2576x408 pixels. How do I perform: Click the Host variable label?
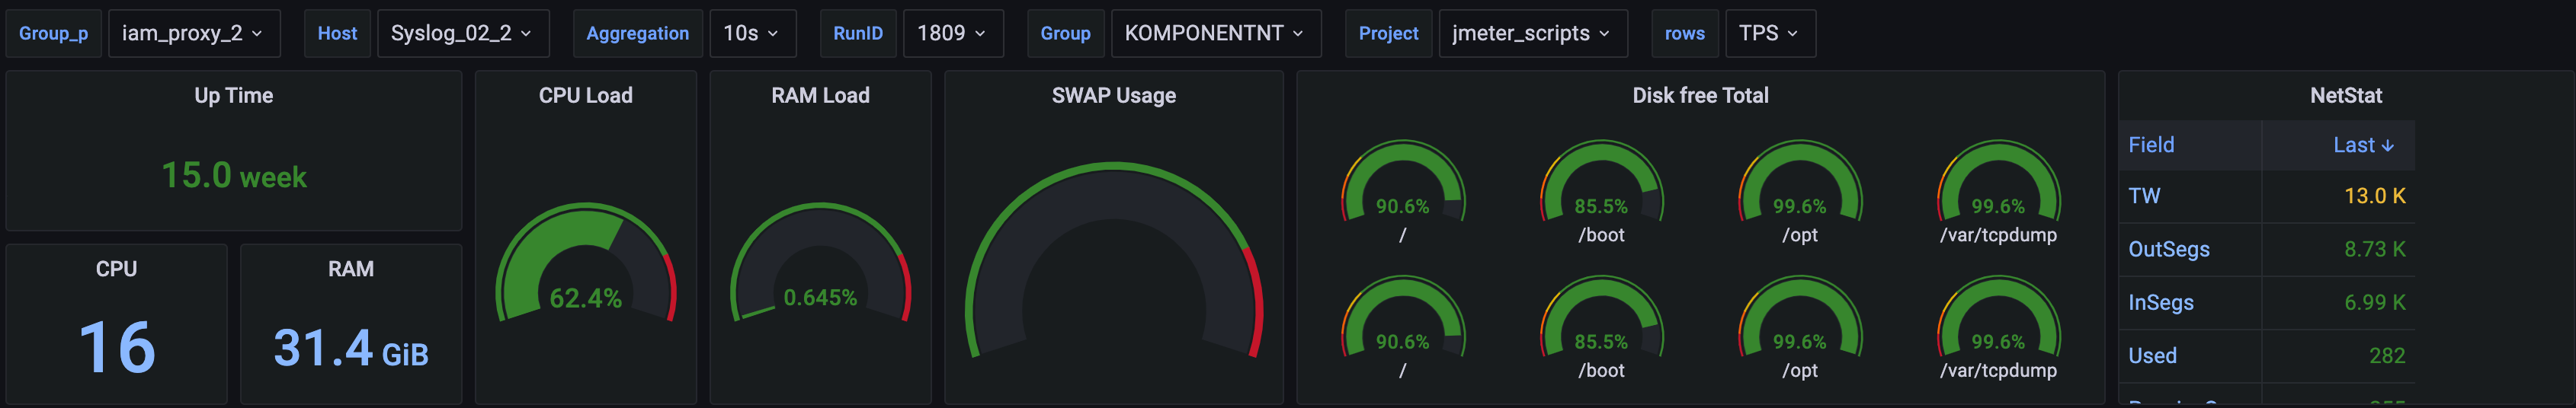pyautogui.click(x=337, y=33)
